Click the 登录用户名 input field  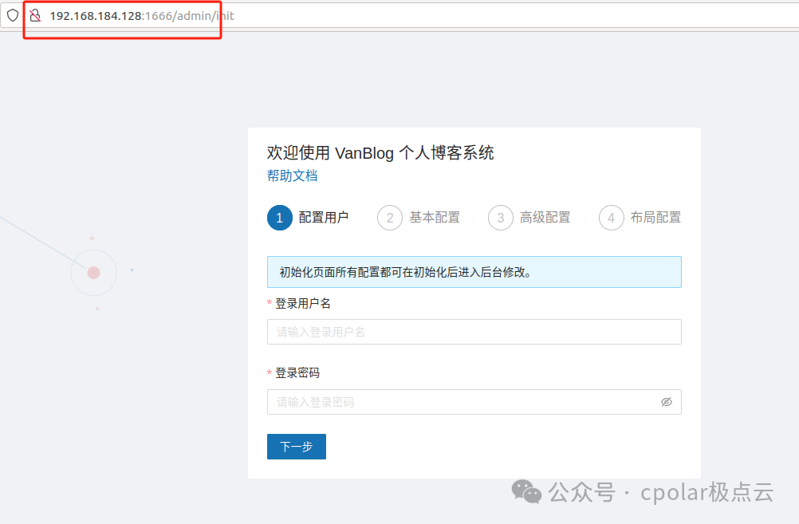click(474, 332)
